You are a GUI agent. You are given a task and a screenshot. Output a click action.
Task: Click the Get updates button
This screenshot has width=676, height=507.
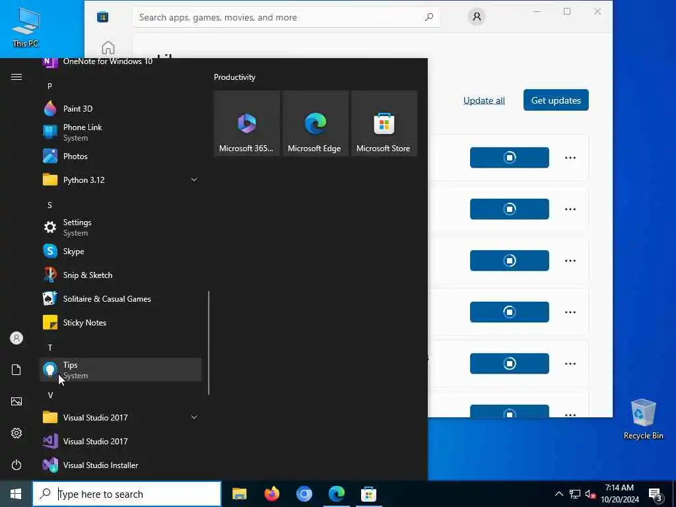[x=556, y=100]
